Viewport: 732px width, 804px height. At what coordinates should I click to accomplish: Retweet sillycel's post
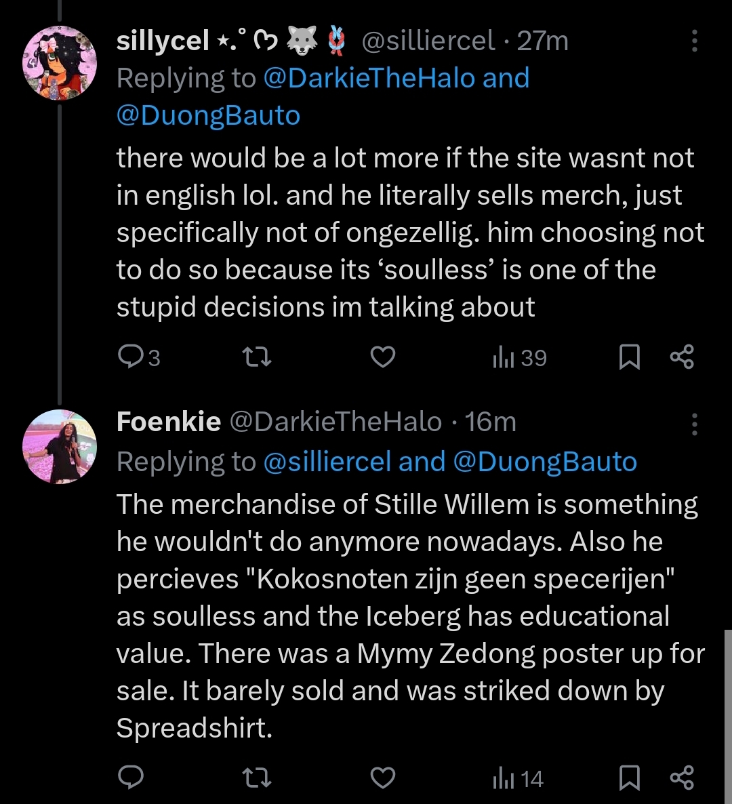(x=257, y=357)
